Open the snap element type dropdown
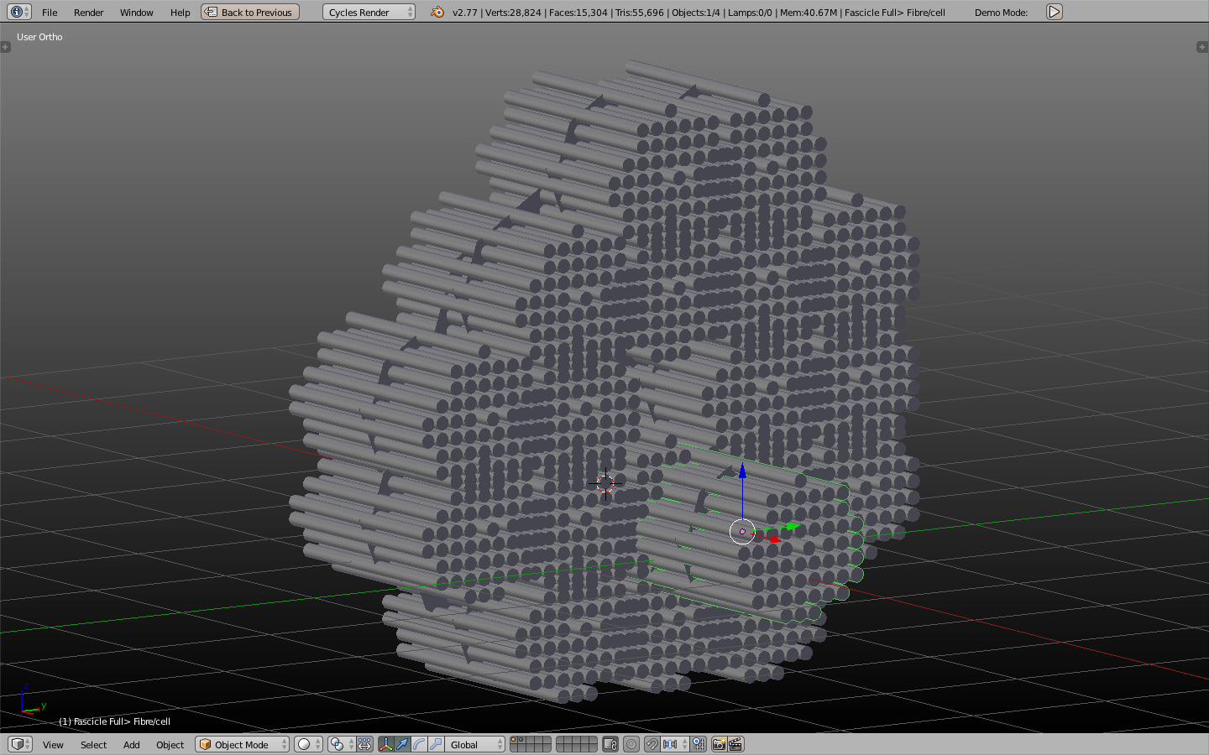1209x755 pixels. pyautogui.click(x=675, y=744)
